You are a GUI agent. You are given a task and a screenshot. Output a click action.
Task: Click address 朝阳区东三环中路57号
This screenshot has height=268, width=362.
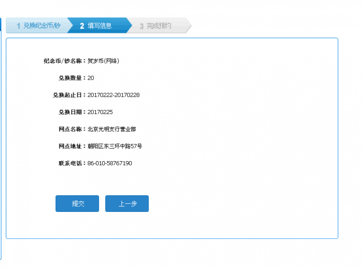pos(114,146)
